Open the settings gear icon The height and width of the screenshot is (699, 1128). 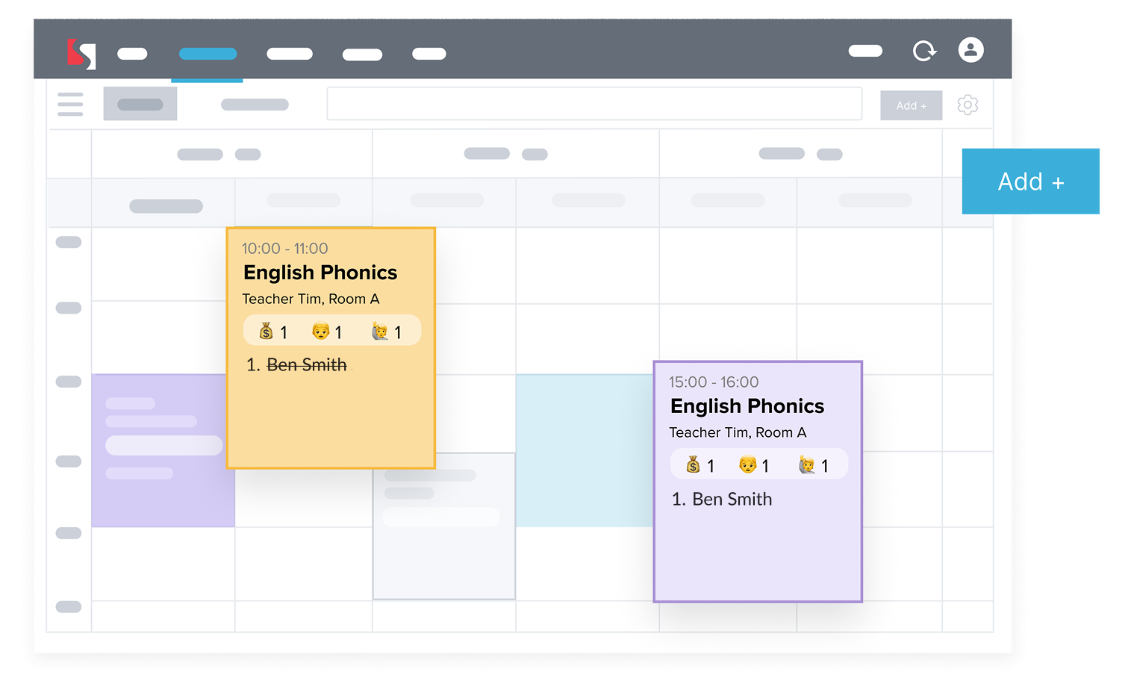click(x=967, y=105)
